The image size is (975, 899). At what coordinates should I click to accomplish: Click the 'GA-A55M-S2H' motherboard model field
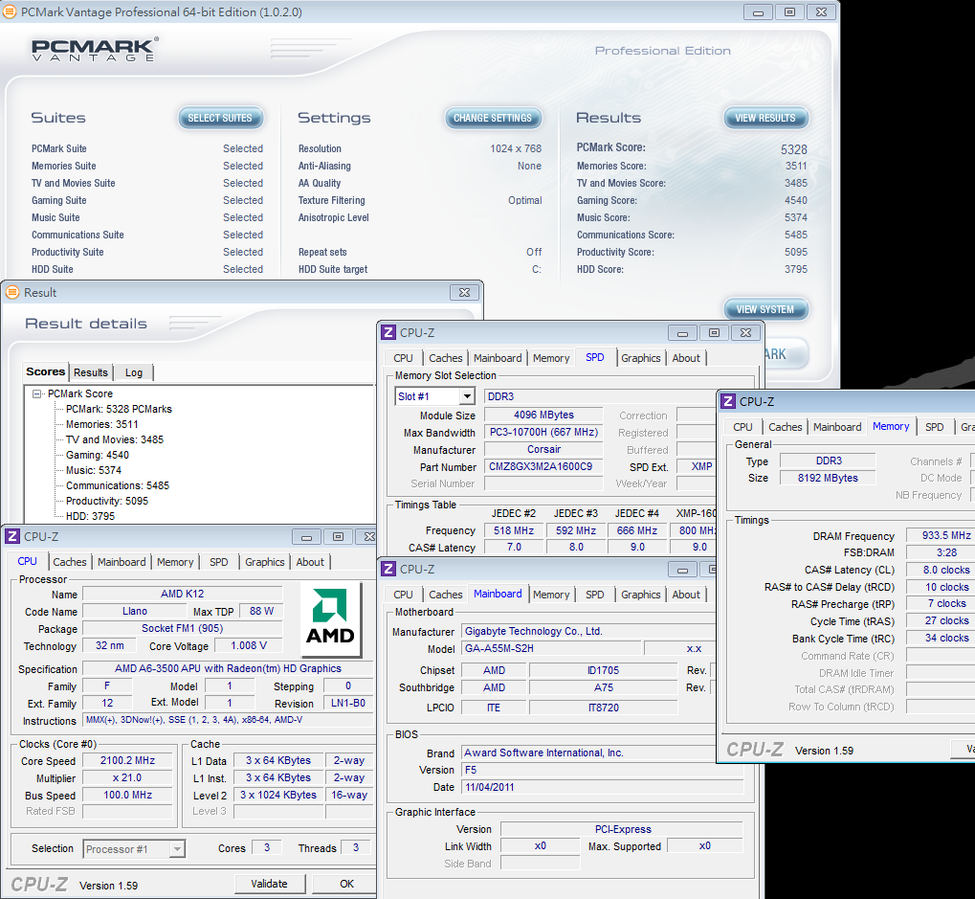coord(551,648)
